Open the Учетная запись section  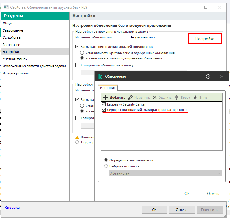point(35,59)
